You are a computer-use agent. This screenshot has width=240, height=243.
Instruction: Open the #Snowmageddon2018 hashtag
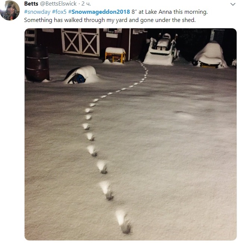coord(99,12)
